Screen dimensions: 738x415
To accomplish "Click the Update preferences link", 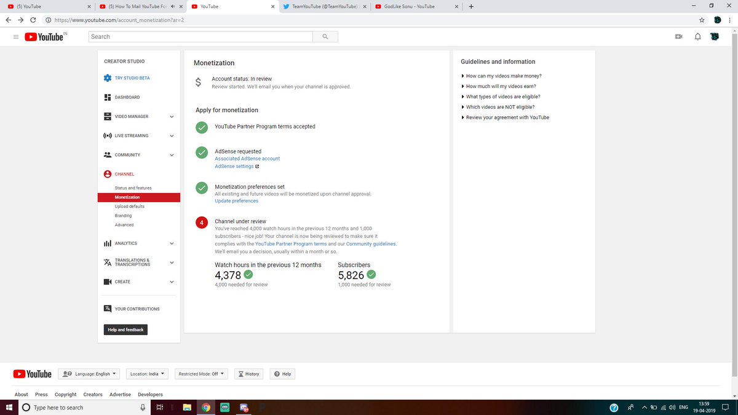I will (x=236, y=201).
